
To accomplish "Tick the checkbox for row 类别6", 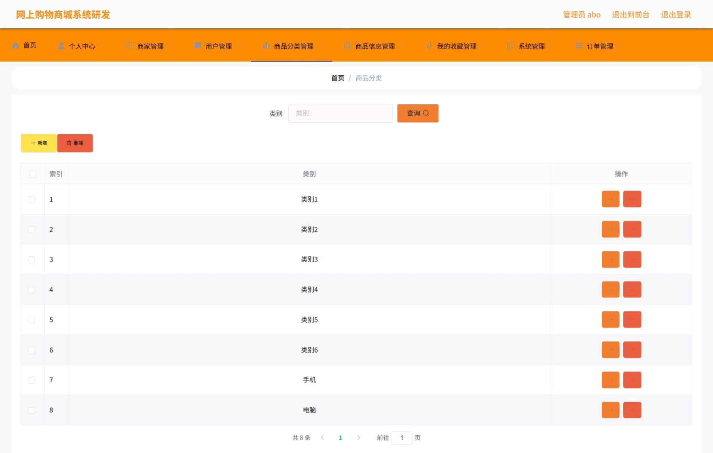I will (x=32, y=350).
